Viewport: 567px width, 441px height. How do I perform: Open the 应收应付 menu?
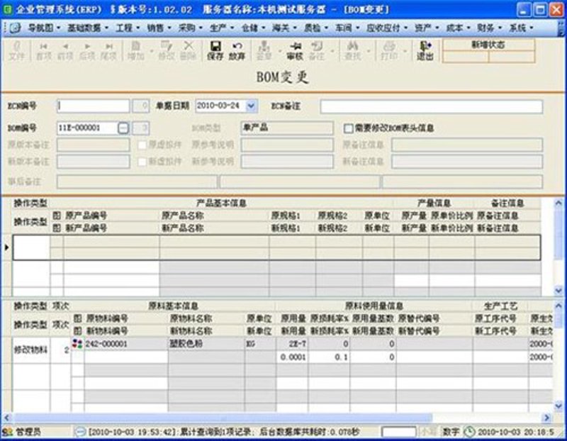[x=387, y=28]
